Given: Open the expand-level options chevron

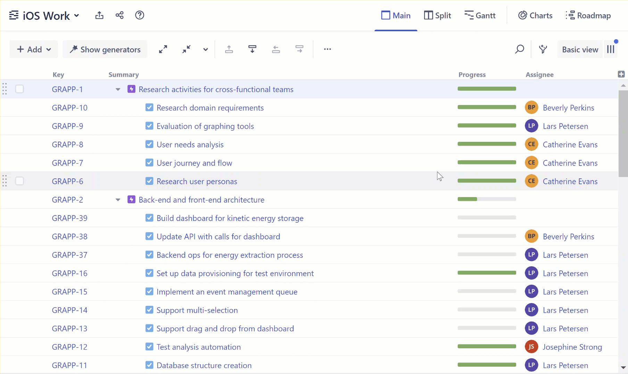Looking at the screenshot, I should coord(205,49).
